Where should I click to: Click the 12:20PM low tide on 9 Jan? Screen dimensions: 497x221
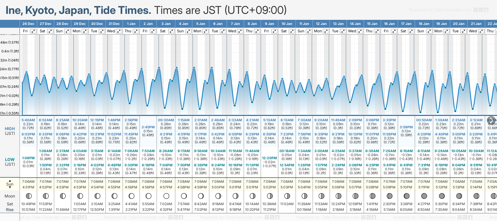[269, 158]
